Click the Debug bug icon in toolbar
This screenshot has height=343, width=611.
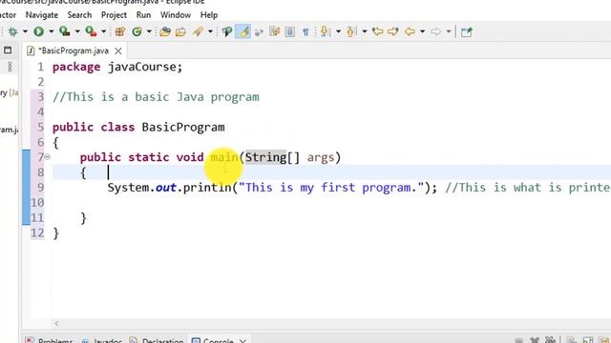point(12,31)
